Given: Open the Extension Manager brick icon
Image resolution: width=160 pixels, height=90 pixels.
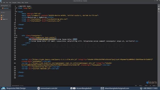Looking at the screenshot, I should click(159, 9).
